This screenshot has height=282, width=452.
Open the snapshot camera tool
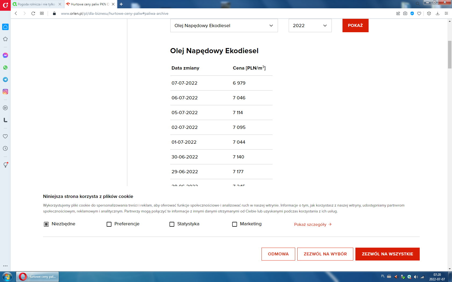405,13
